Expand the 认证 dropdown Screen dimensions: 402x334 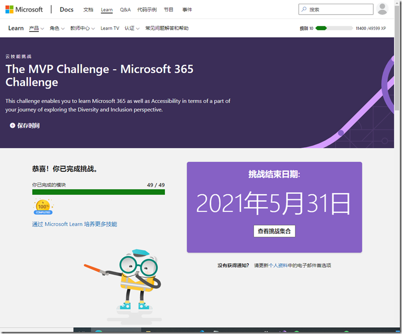(x=132, y=28)
